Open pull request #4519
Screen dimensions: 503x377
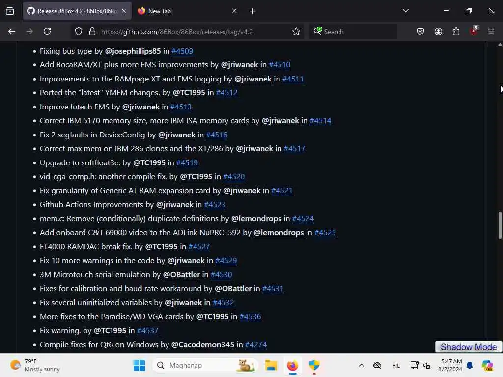coord(187,163)
